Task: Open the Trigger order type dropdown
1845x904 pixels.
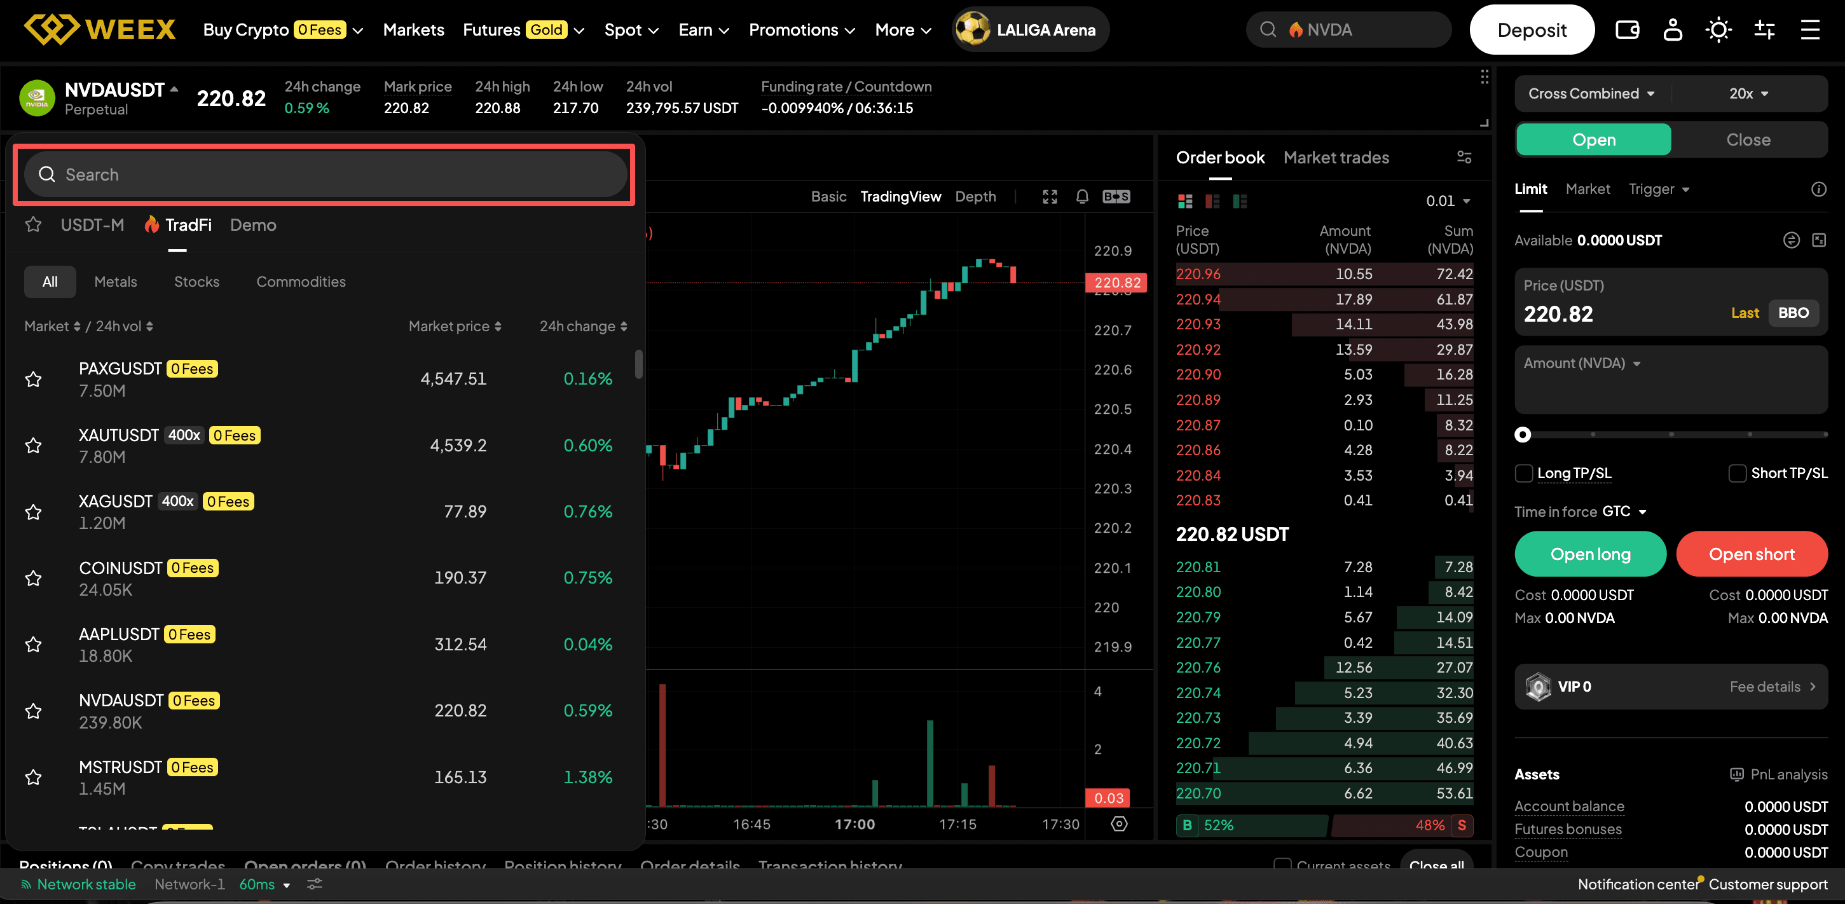Action: tap(1658, 189)
